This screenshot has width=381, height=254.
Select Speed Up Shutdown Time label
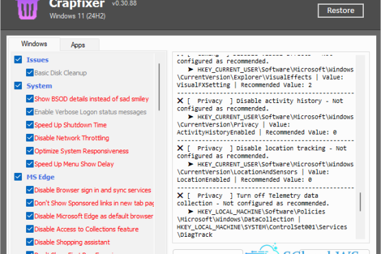coord(71,125)
